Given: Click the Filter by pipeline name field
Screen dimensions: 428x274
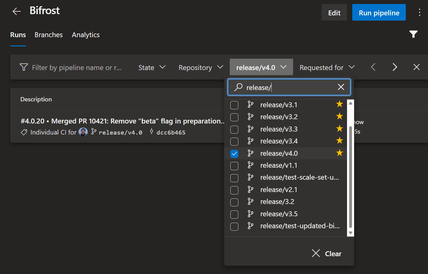Looking at the screenshot, I should pos(77,68).
